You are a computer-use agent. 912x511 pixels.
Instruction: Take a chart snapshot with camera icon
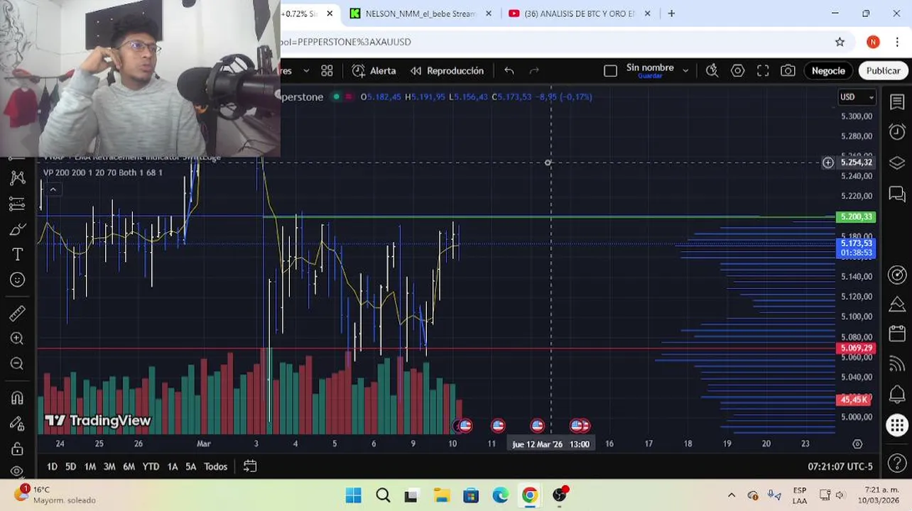(x=788, y=71)
